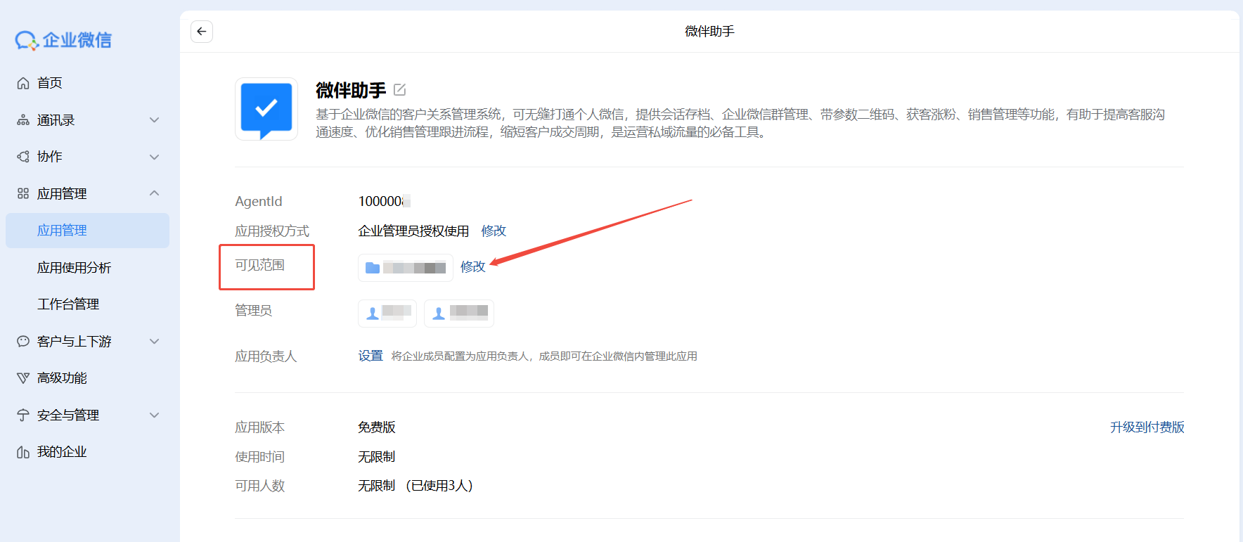This screenshot has width=1243, height=542.
Task: Open 应用使用分析 submenu item
Action: (x=74, y=268)
